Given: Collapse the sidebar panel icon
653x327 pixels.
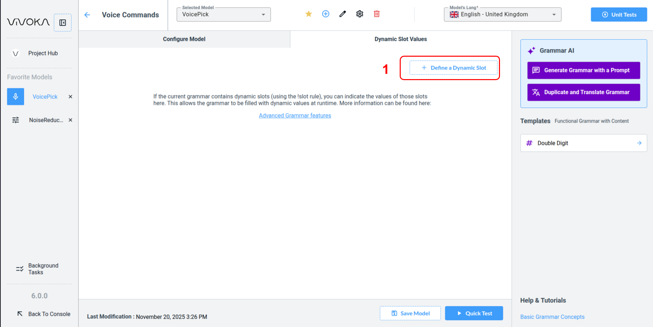Looking at the screenshot, I should pyautogui.click(x=63, y=22).
